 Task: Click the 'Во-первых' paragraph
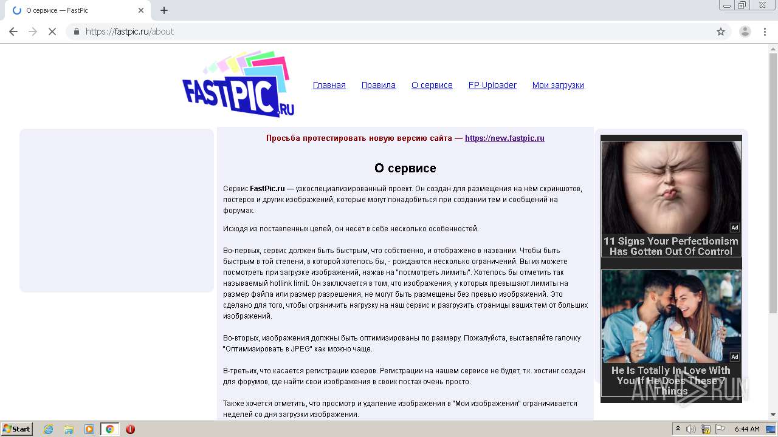(405, 283)
